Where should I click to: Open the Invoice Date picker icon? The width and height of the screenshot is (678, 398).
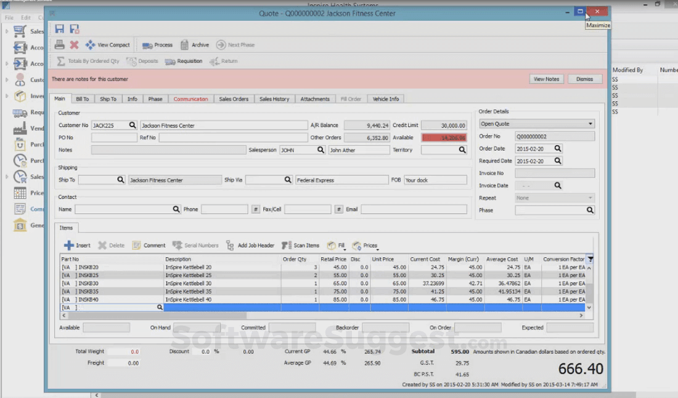(558, 185)
